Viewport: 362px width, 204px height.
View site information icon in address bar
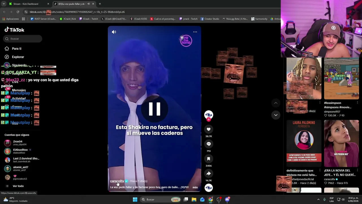[x=26, y=12]
